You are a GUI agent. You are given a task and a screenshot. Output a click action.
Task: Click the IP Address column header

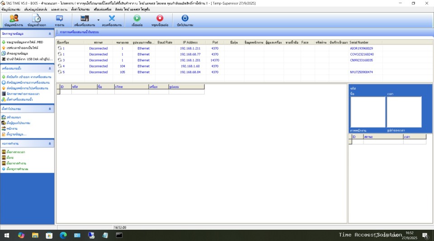190,43
